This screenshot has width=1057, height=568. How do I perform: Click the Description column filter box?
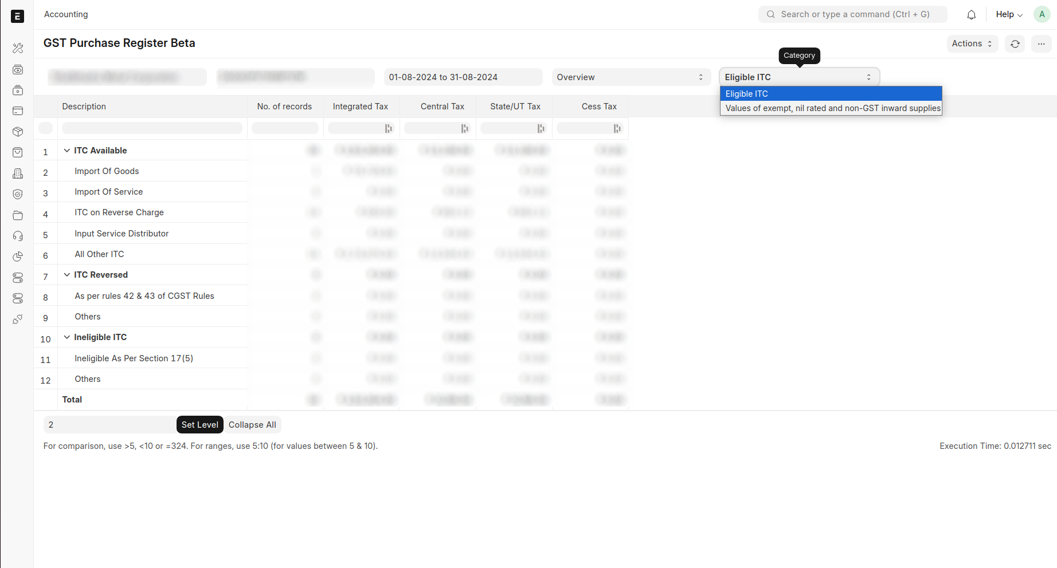coord(152,128)
